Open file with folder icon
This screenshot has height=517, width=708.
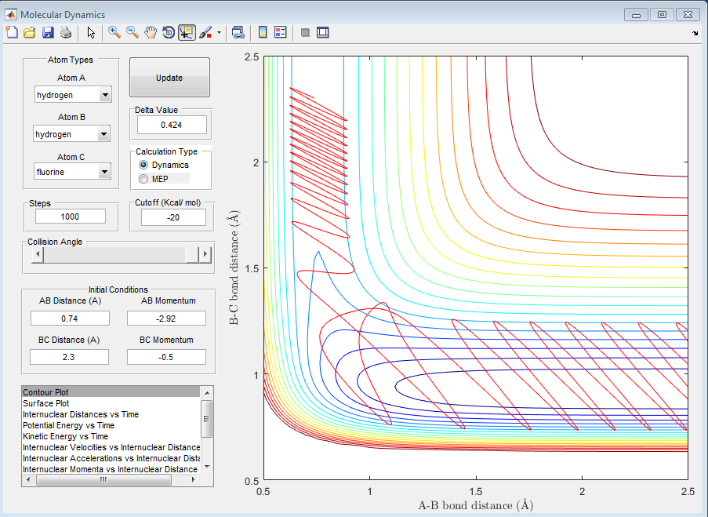click(30, 32)
